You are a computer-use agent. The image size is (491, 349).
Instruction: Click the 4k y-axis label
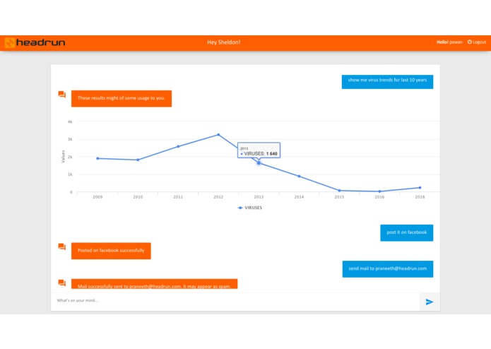pos(70,122)
